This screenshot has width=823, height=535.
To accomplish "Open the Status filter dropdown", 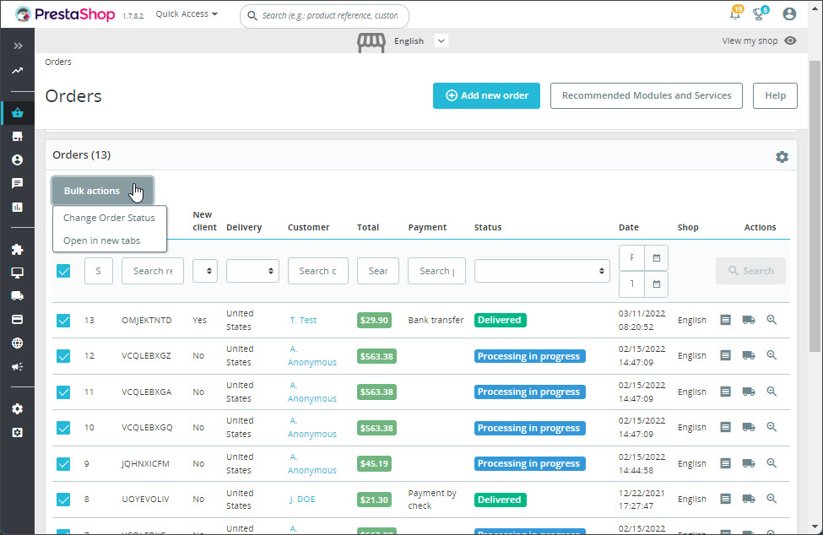I will point(542,271).
